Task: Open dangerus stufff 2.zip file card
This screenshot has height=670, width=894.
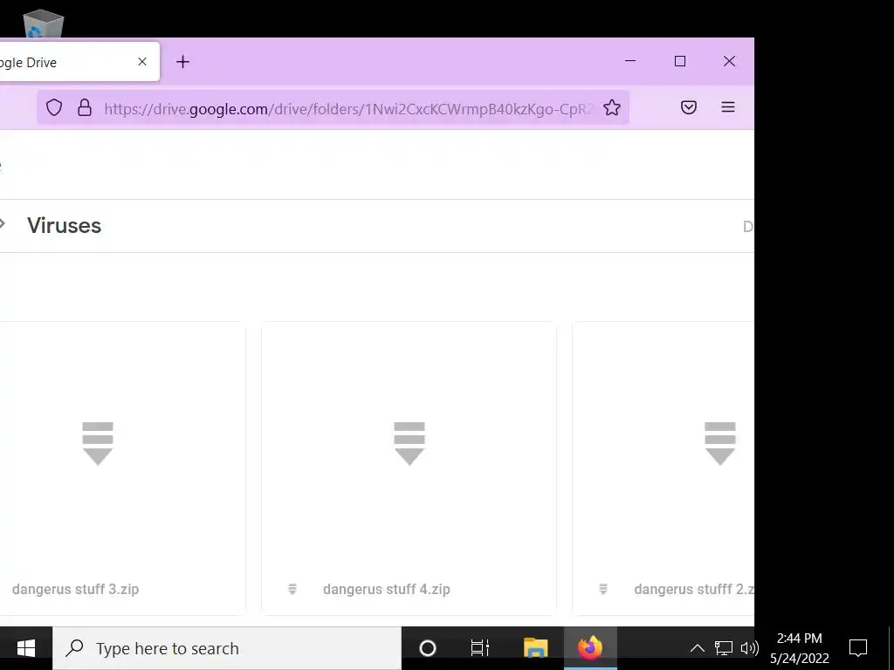Action: [664, 468]
